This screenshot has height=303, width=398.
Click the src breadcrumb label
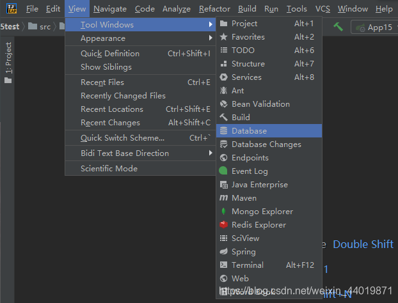pyautogui.click(x=45, y=27)
